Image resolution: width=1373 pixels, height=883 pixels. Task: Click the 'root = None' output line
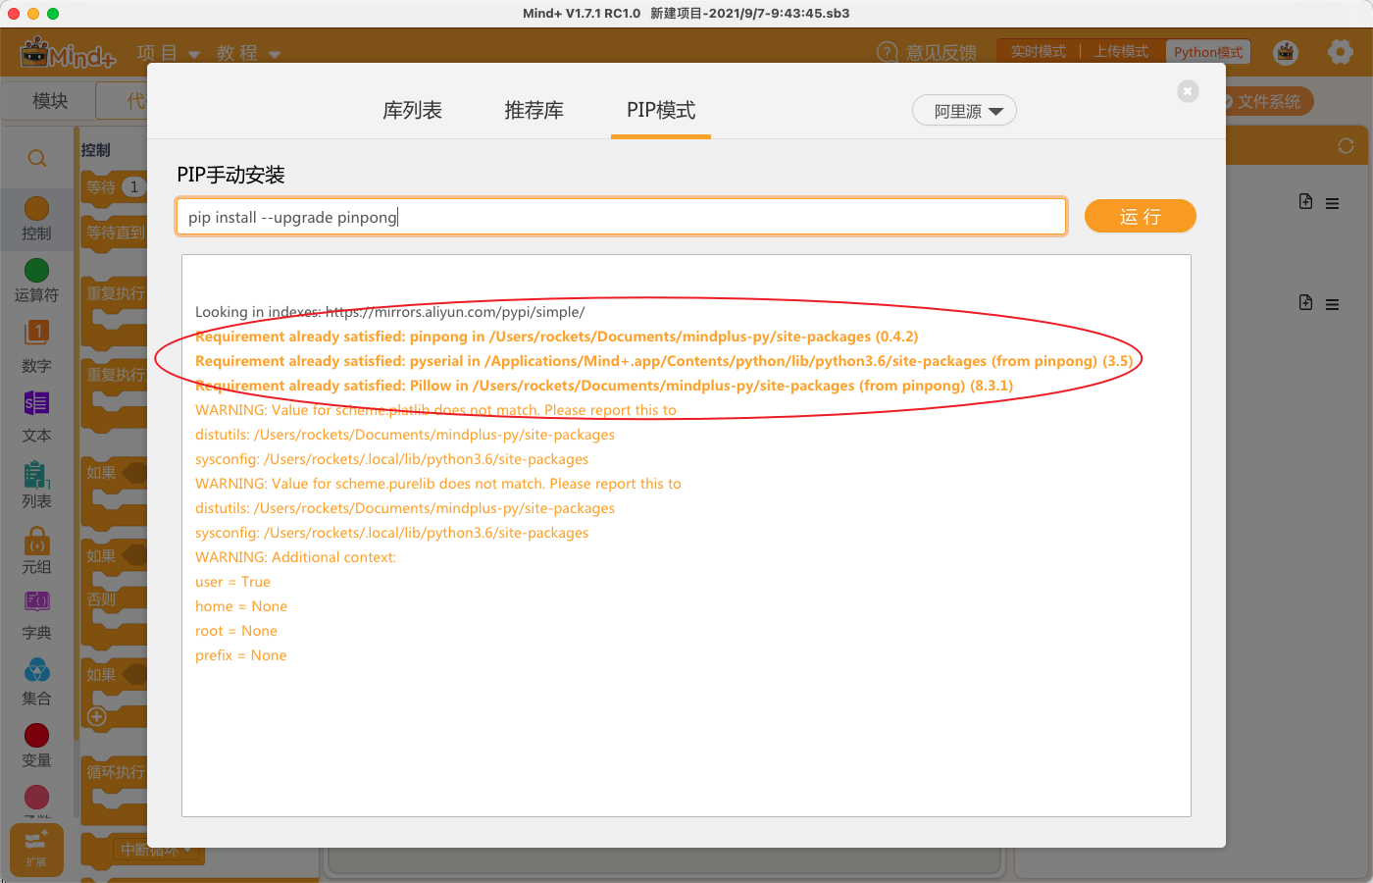[x=236, y=631]
